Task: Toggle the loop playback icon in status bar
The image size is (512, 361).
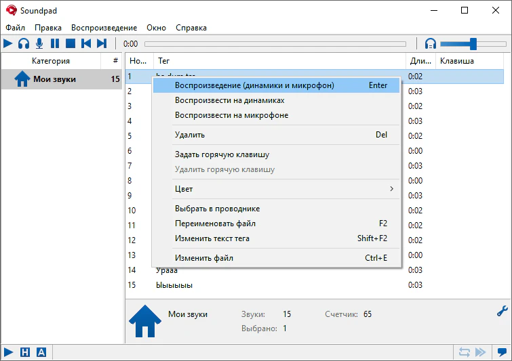Action: point(465,352)
